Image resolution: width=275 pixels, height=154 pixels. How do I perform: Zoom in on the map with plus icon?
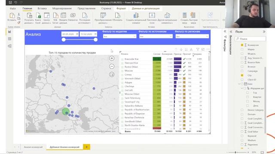pyautogui.click(x=112, y=58)
